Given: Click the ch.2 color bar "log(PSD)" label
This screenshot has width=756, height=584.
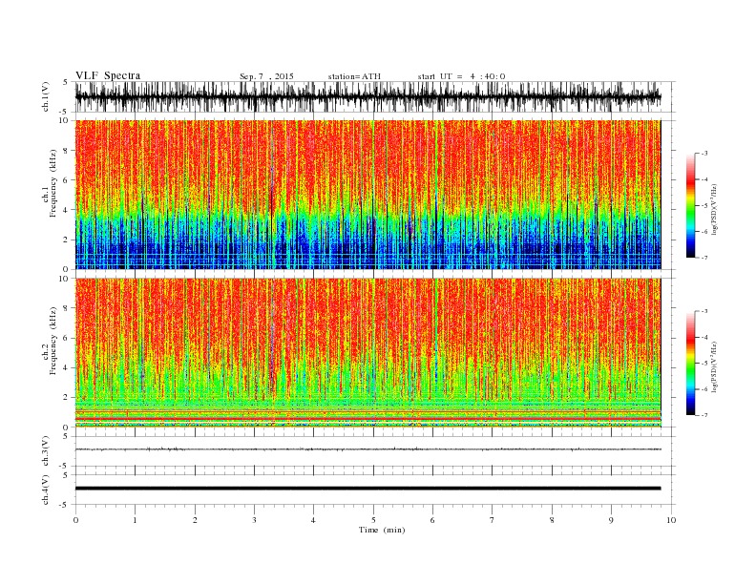Looking at the screenshot, I should pyautogui.click(x=715, y=366).
